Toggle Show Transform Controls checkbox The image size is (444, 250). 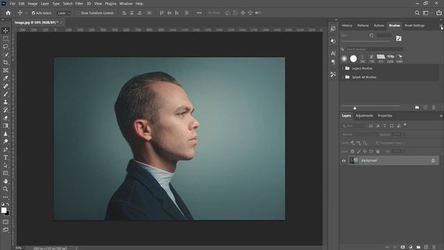tap(78, 13)
